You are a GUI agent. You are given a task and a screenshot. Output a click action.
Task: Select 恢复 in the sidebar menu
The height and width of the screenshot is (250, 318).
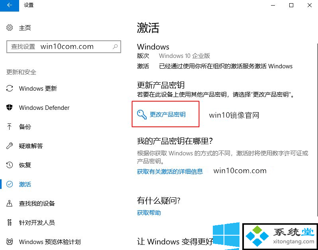[x=25, y=165]
